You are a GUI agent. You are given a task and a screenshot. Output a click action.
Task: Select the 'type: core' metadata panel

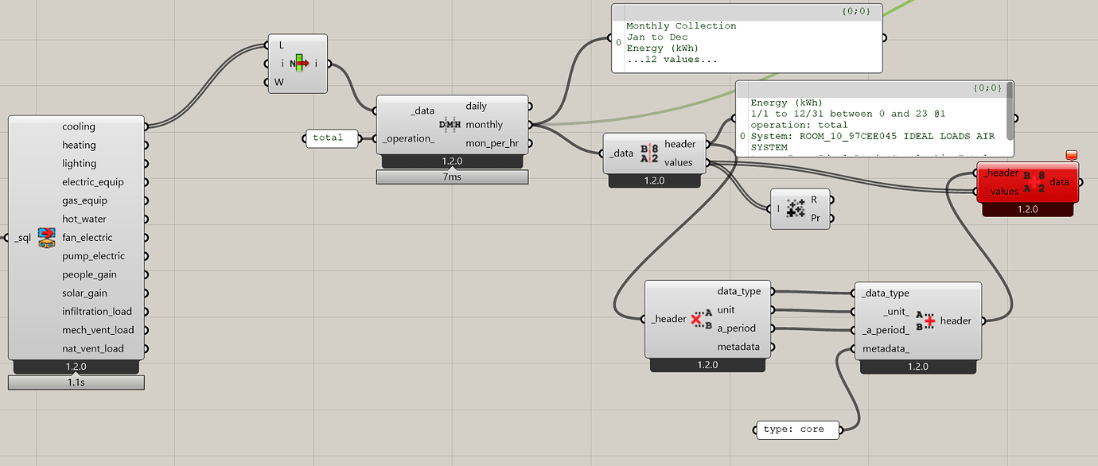(x=798, y=429)
